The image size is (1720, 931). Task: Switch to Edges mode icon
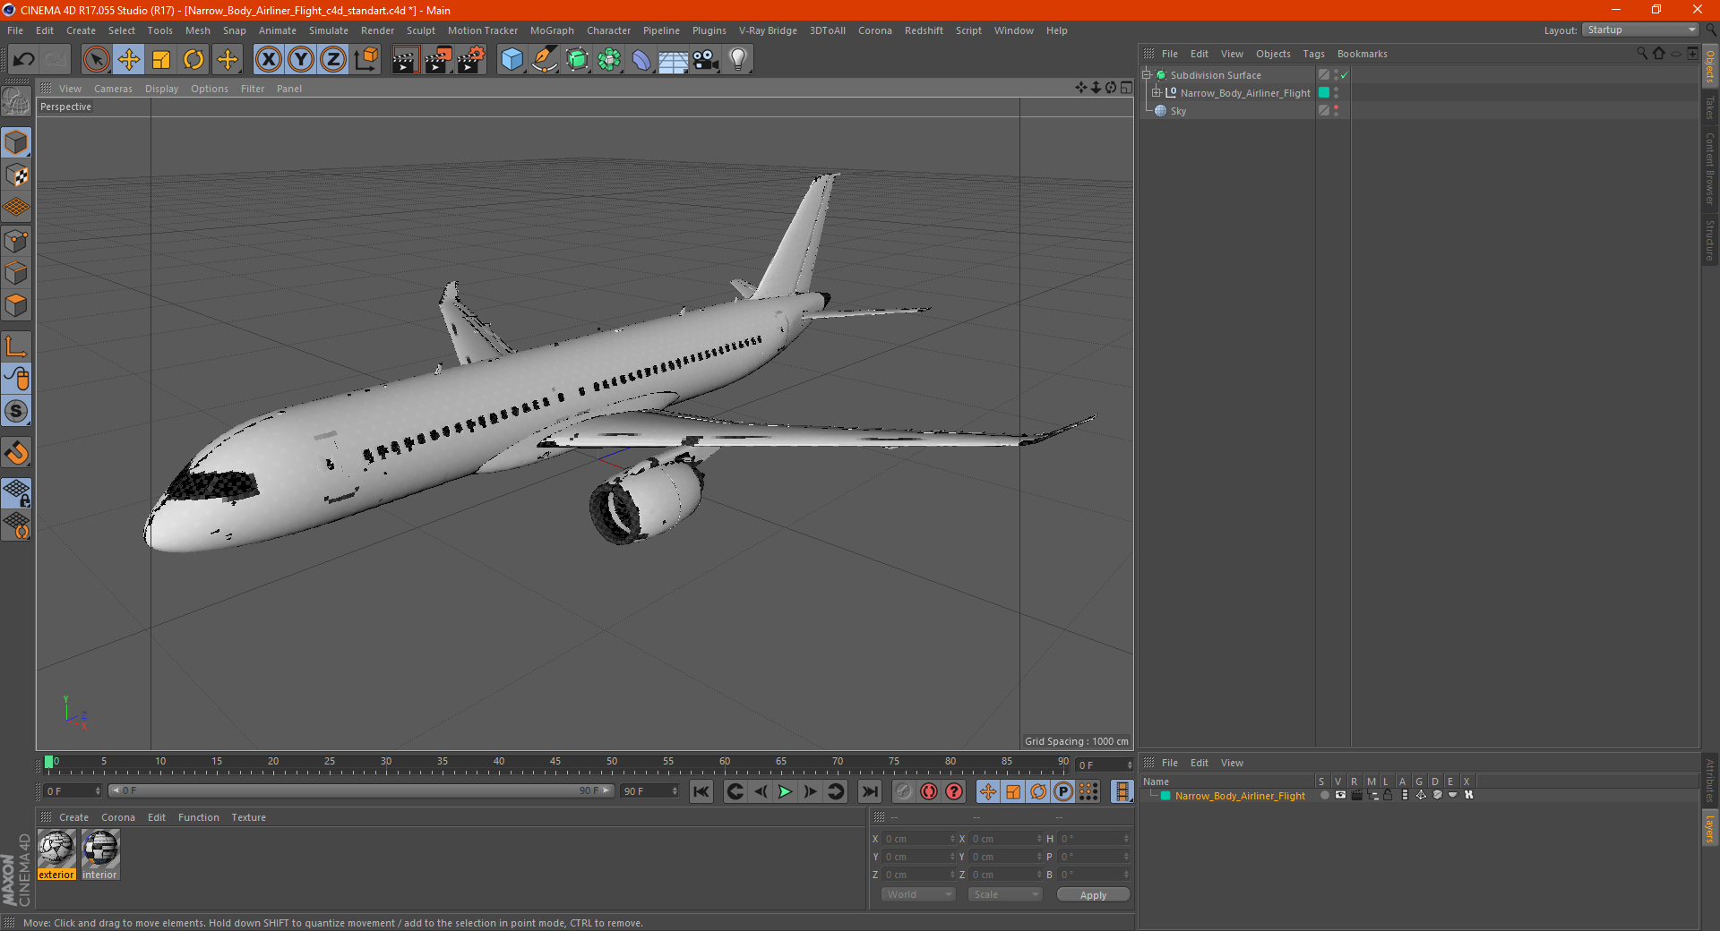(16, 273)
